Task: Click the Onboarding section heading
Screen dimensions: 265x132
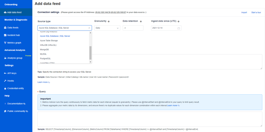Action: click(11, 5)
